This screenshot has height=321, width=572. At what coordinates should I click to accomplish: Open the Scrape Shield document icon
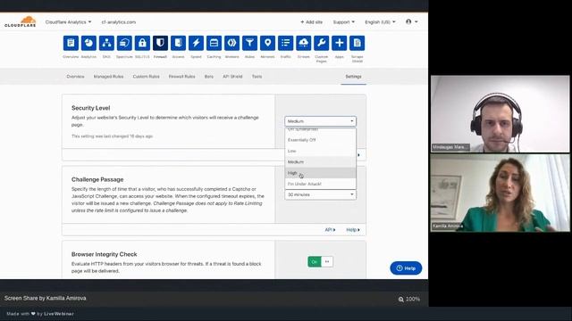[x=357, y=43]
